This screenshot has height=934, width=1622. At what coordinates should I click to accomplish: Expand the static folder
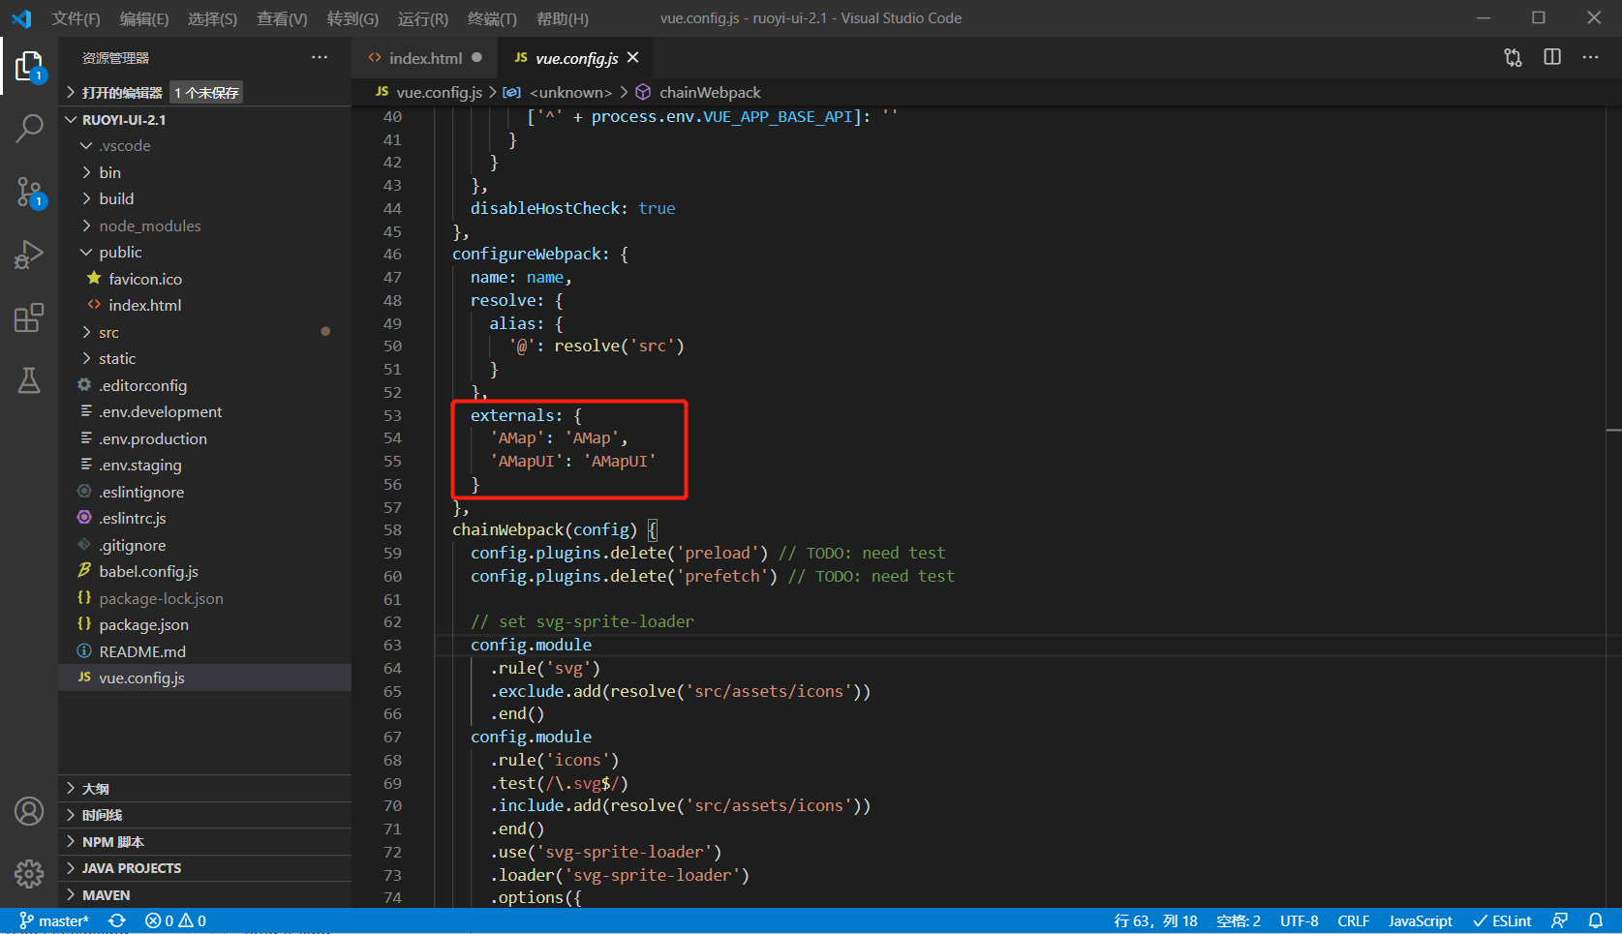(204, 359)
